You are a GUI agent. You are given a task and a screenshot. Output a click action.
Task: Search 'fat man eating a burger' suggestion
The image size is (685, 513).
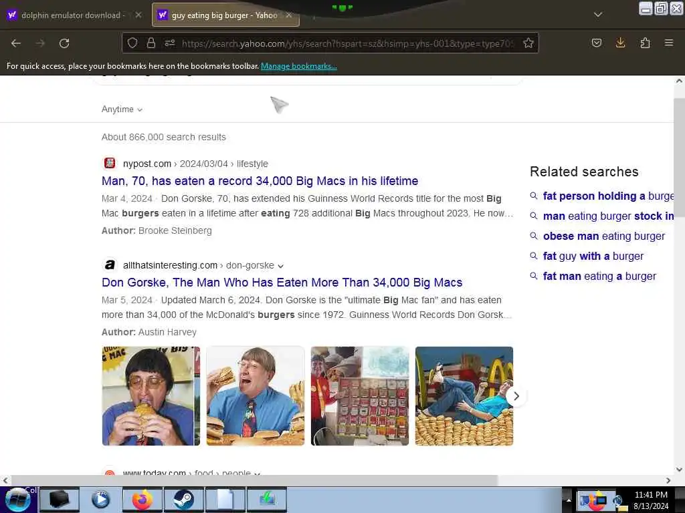(599, 277)
